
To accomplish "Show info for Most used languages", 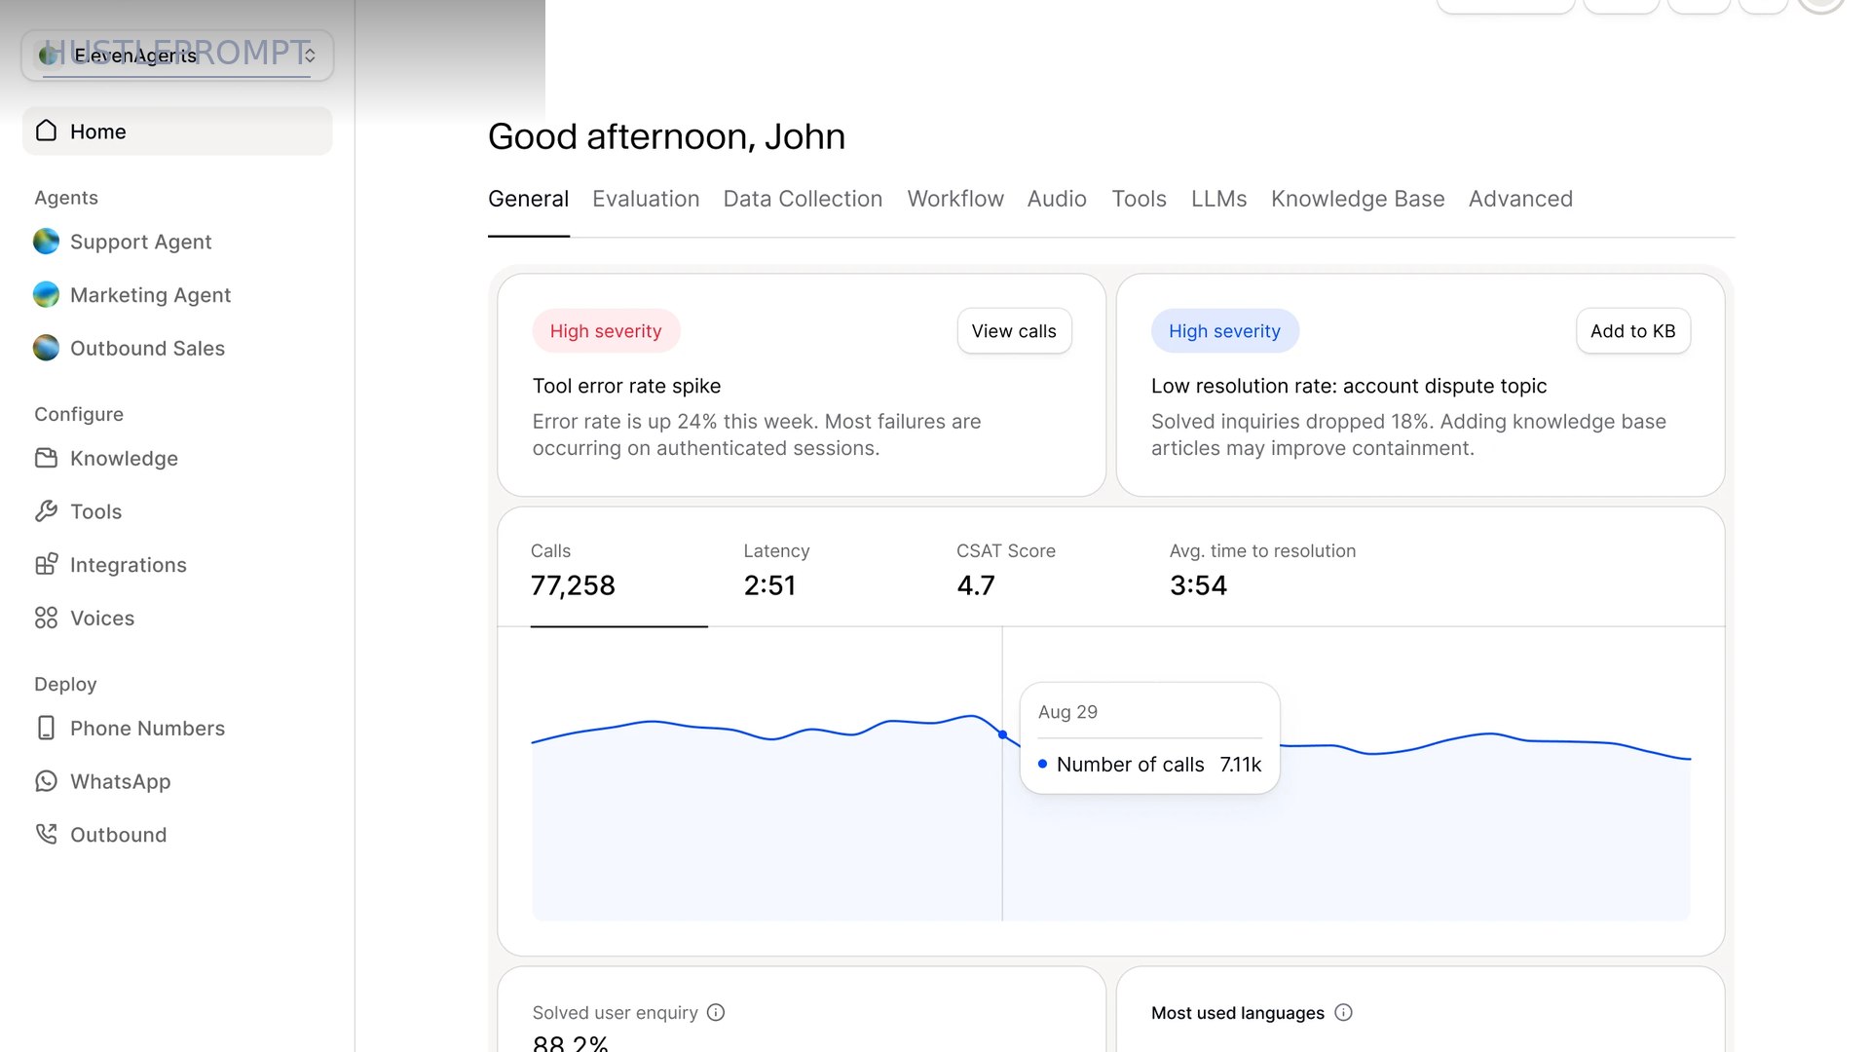I will tap(1343, 1012).
